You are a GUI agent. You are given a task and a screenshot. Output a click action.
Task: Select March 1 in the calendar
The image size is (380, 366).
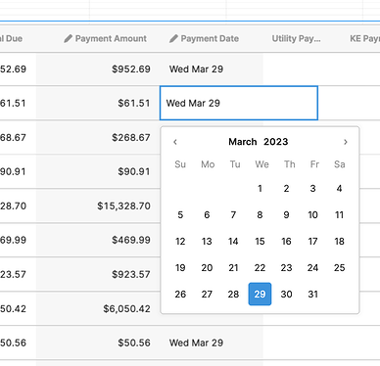tap(260, 189)
